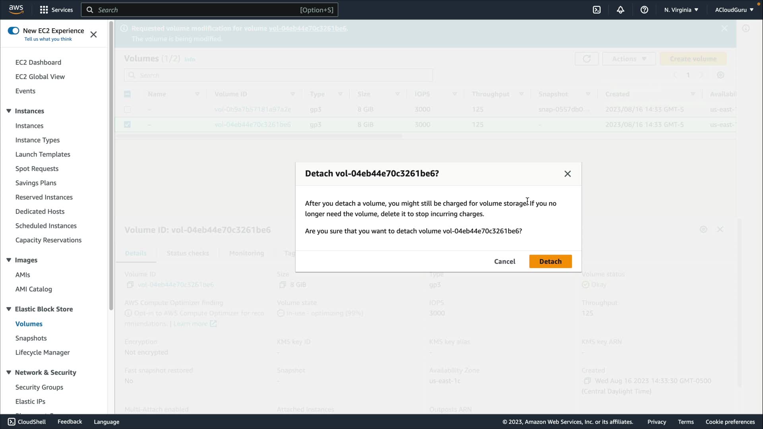Go to Security Groups in sidebar

(39, 387)
